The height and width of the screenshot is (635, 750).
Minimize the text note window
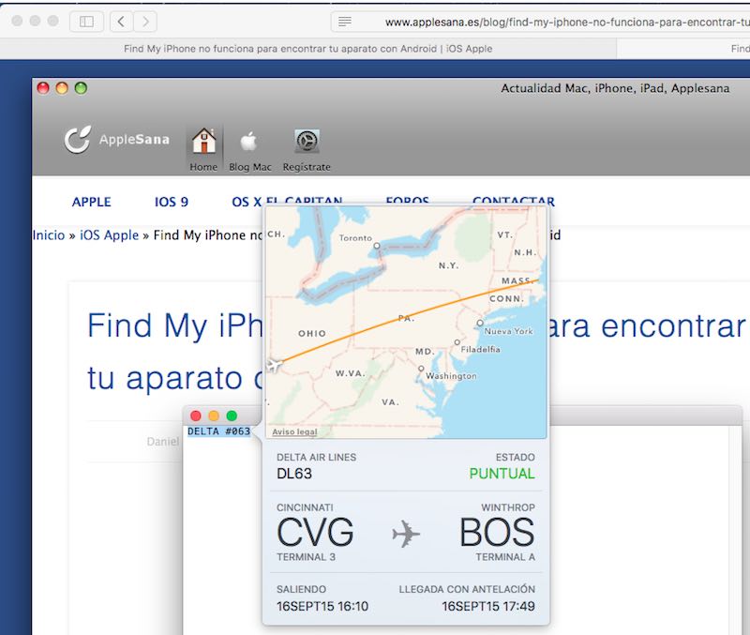click(214, 416)
